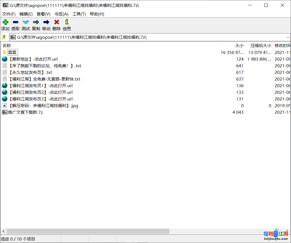Select 【最新地址】-点此打开.url file
Screen dimensions: 291x243
click(33, 59)
